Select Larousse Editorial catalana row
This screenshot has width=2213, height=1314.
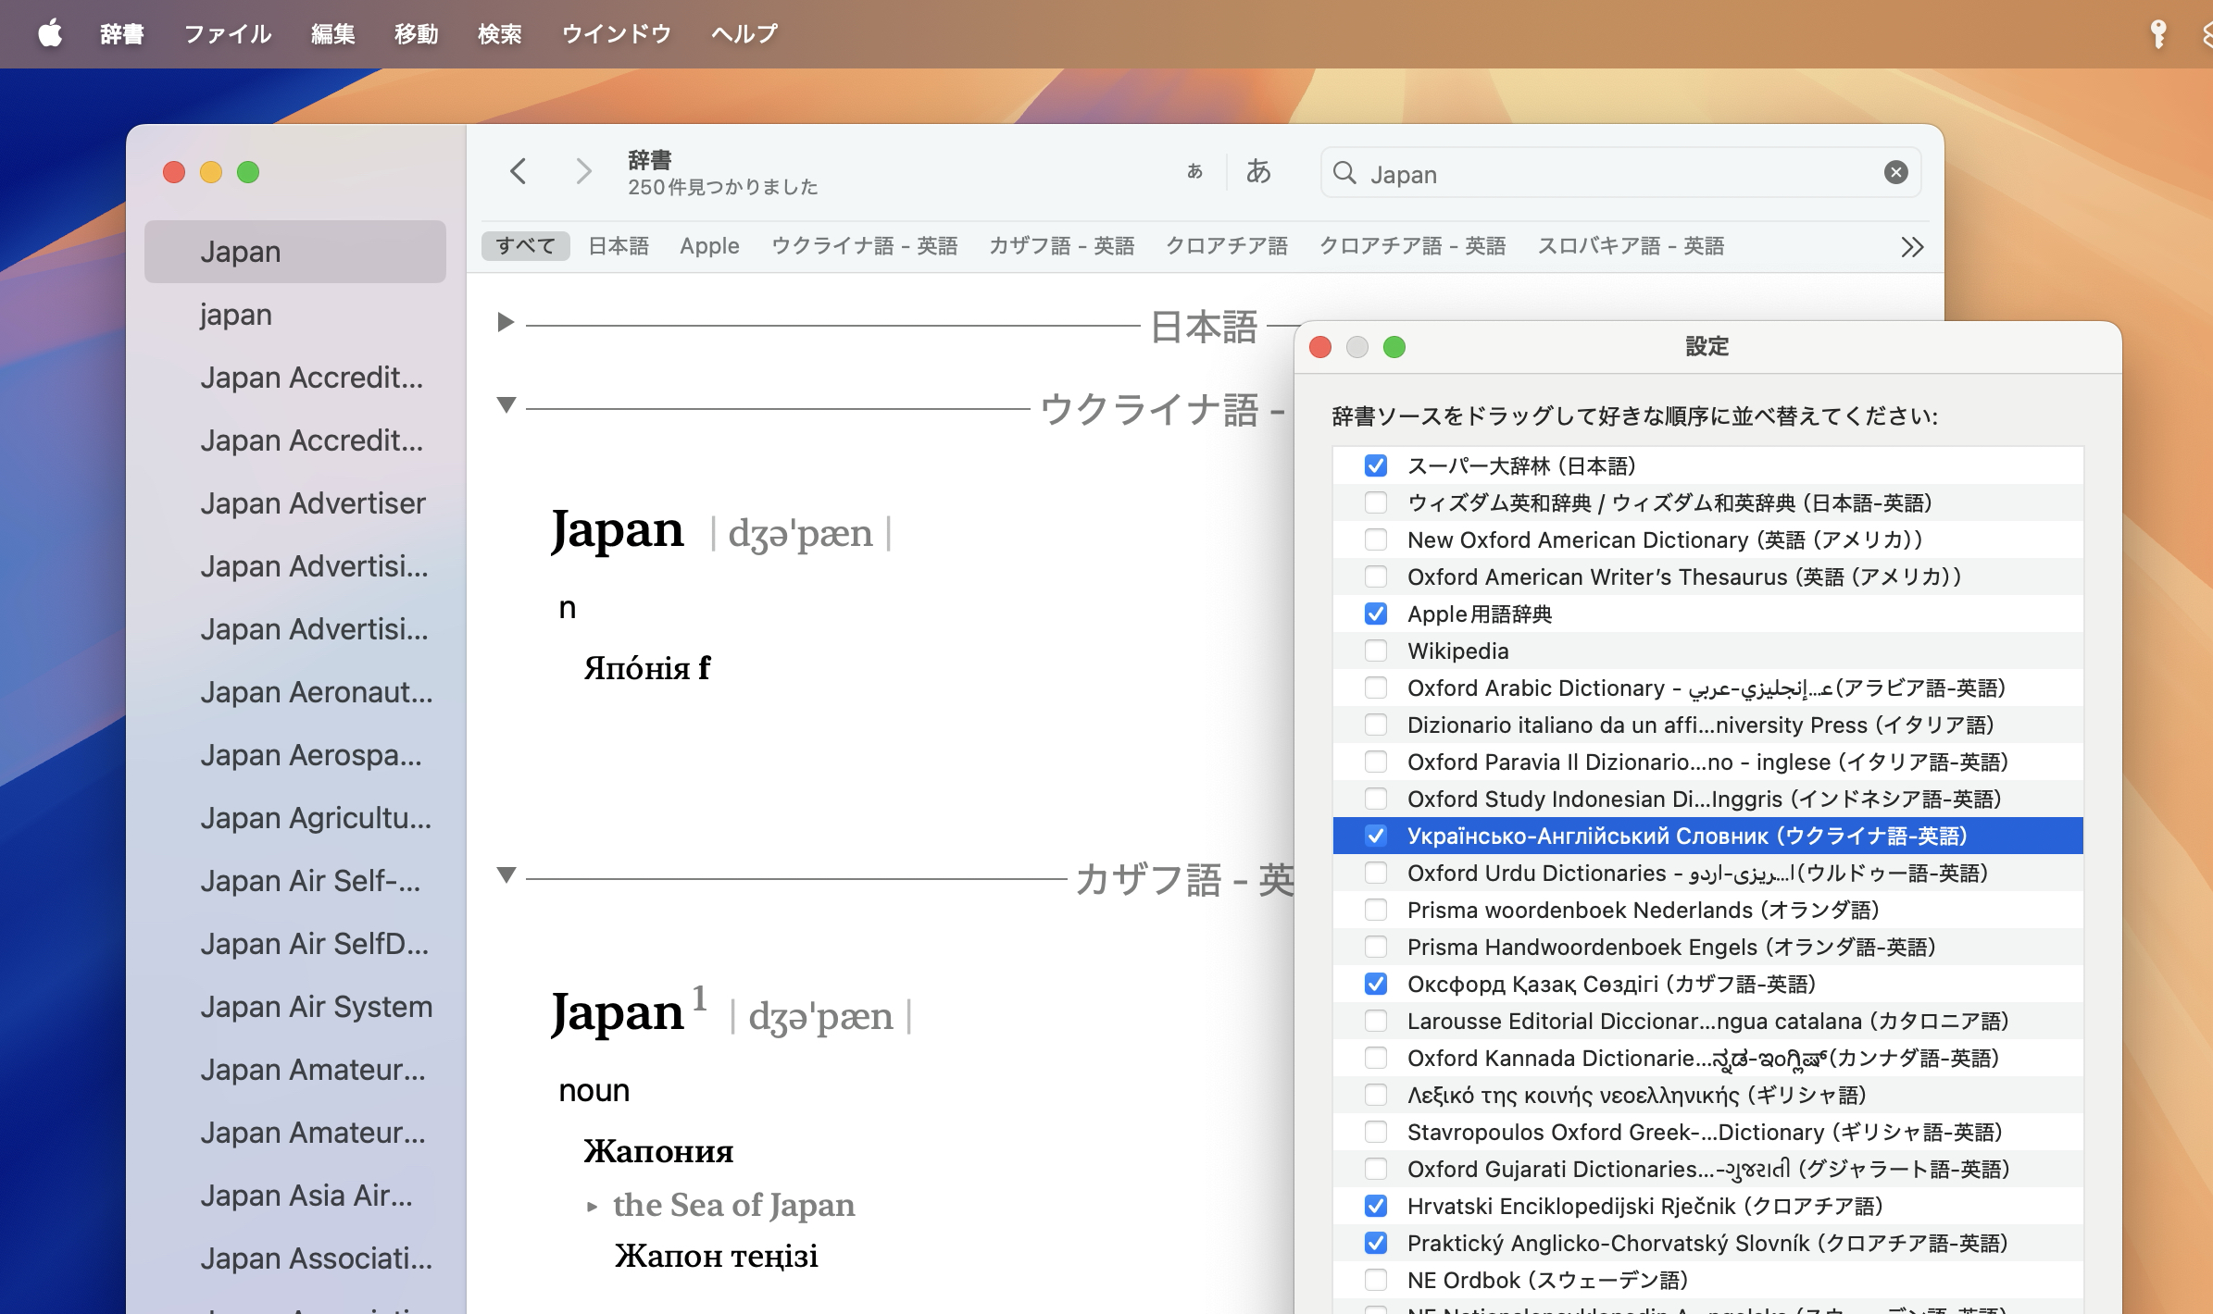1707,1021
